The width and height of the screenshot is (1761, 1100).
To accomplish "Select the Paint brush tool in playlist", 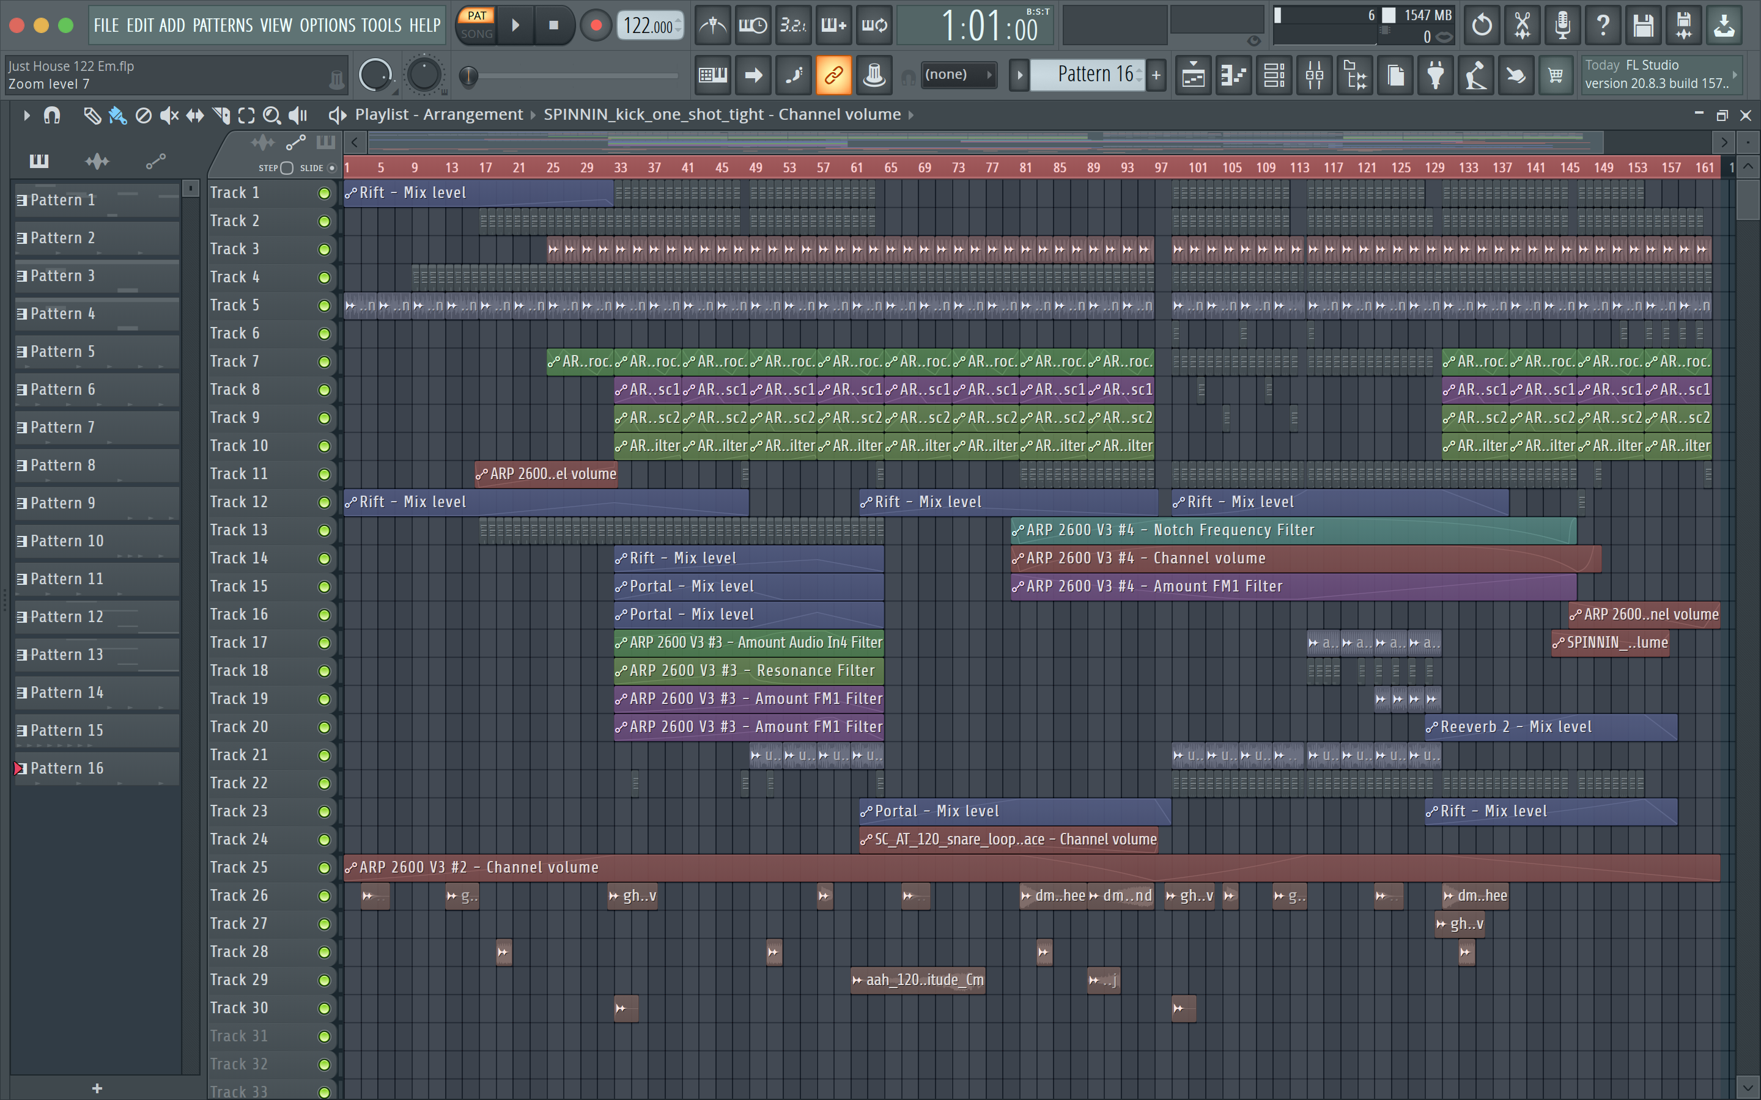I will point(117,115).
